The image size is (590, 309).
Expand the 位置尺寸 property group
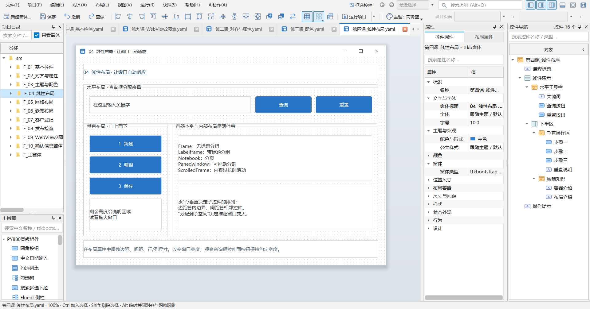[x=428, y=180]
